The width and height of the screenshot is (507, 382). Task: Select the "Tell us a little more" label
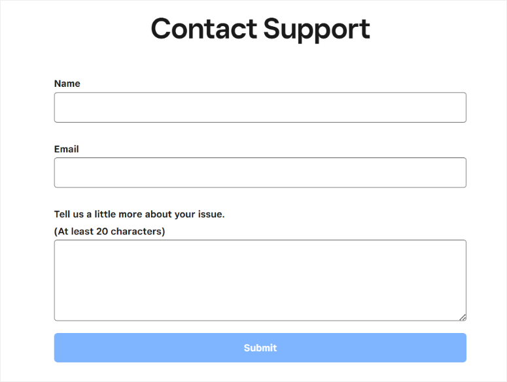click(x=139, y=214)
